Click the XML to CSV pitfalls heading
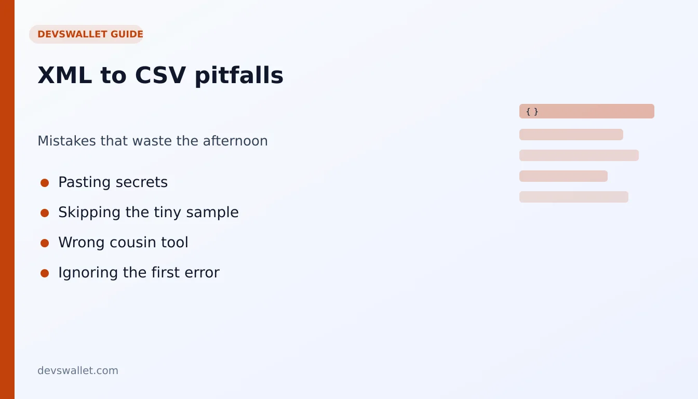This screenshot has height=399, width=698. coord(160,75)
